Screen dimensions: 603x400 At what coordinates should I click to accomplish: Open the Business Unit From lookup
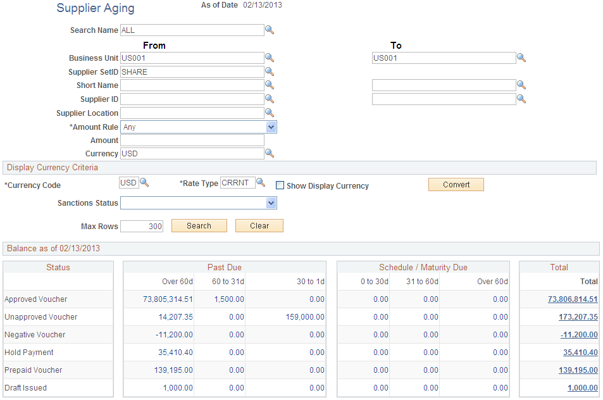click(270, 58)
